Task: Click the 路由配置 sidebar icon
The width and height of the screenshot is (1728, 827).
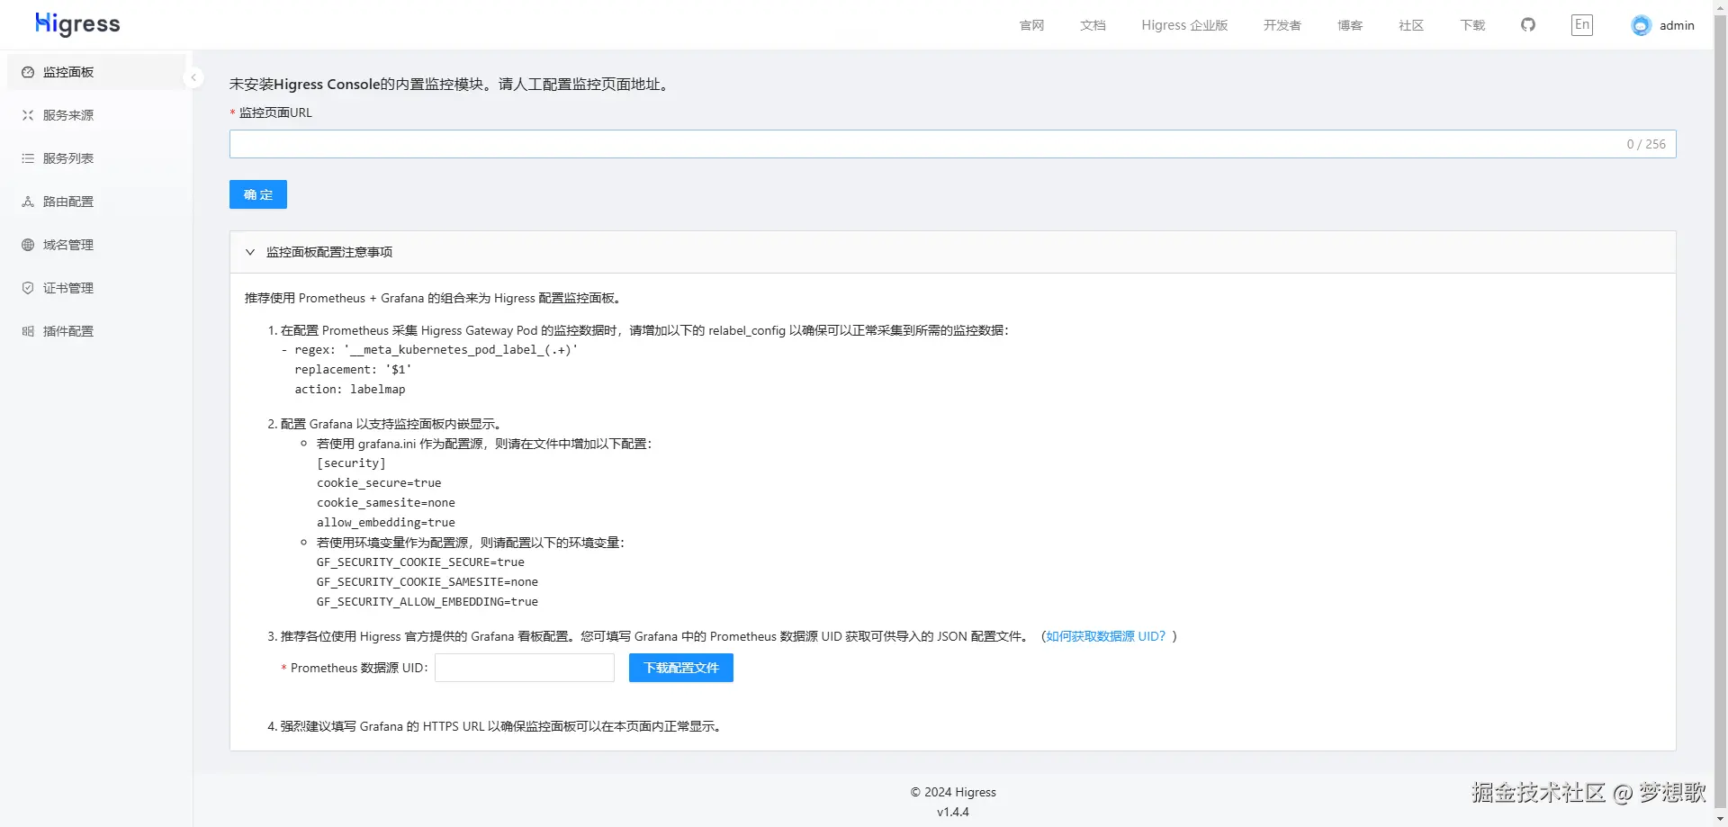Action: coord(28,202)
